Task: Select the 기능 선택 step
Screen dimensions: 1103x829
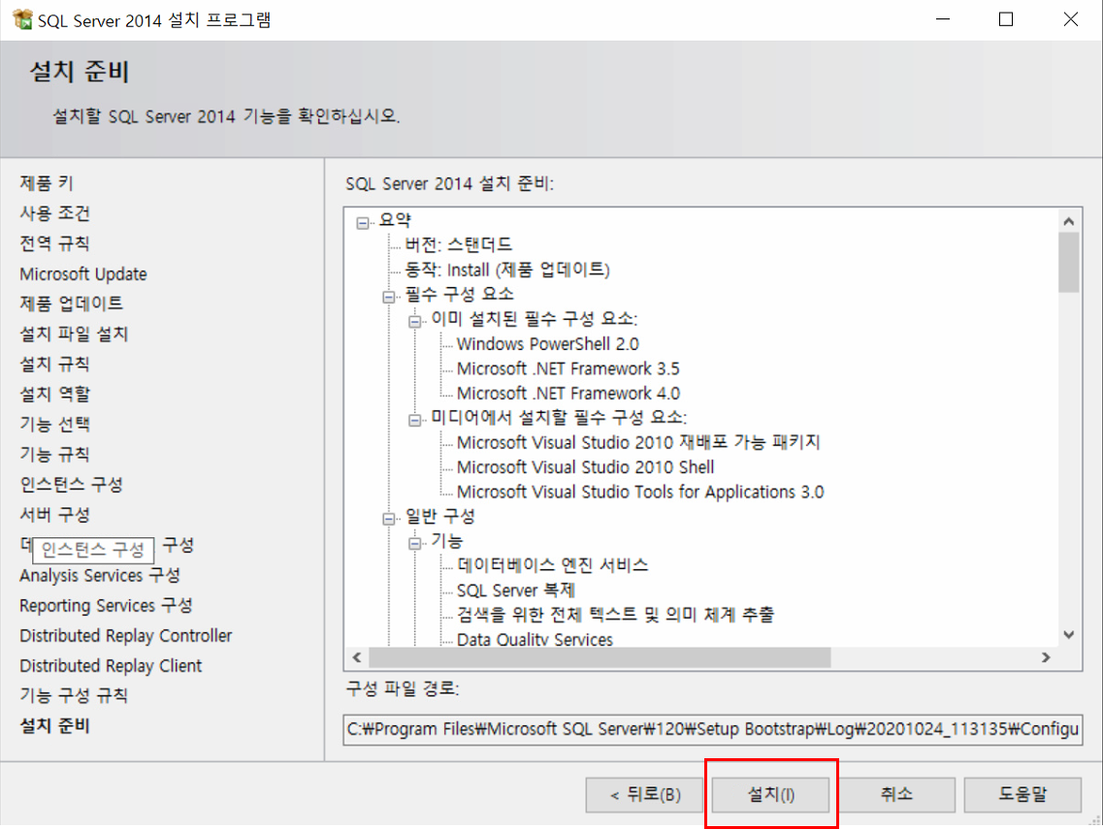Action: [55, 425]
